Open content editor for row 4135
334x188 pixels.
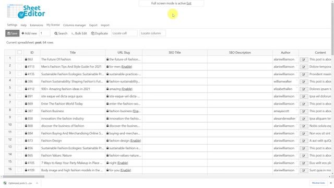(x=304, y=74)
